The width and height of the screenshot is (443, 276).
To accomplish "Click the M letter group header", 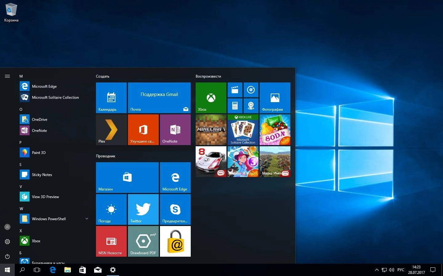I will [21, 76].
